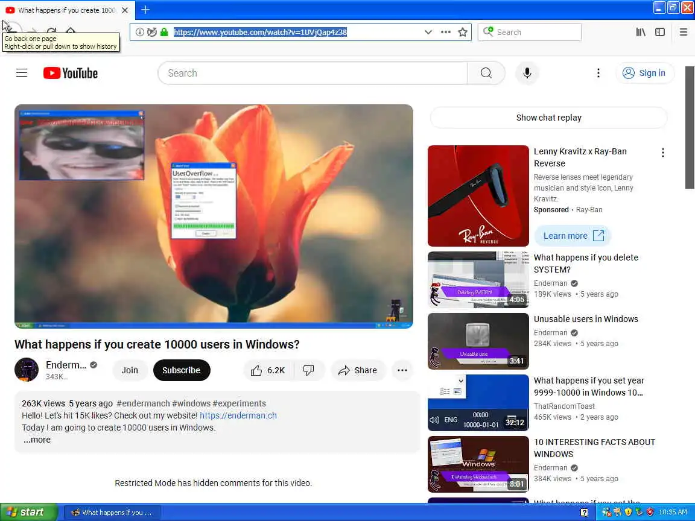
Task: Close the 'What happens if you create' tab
Action: [125, 10]
